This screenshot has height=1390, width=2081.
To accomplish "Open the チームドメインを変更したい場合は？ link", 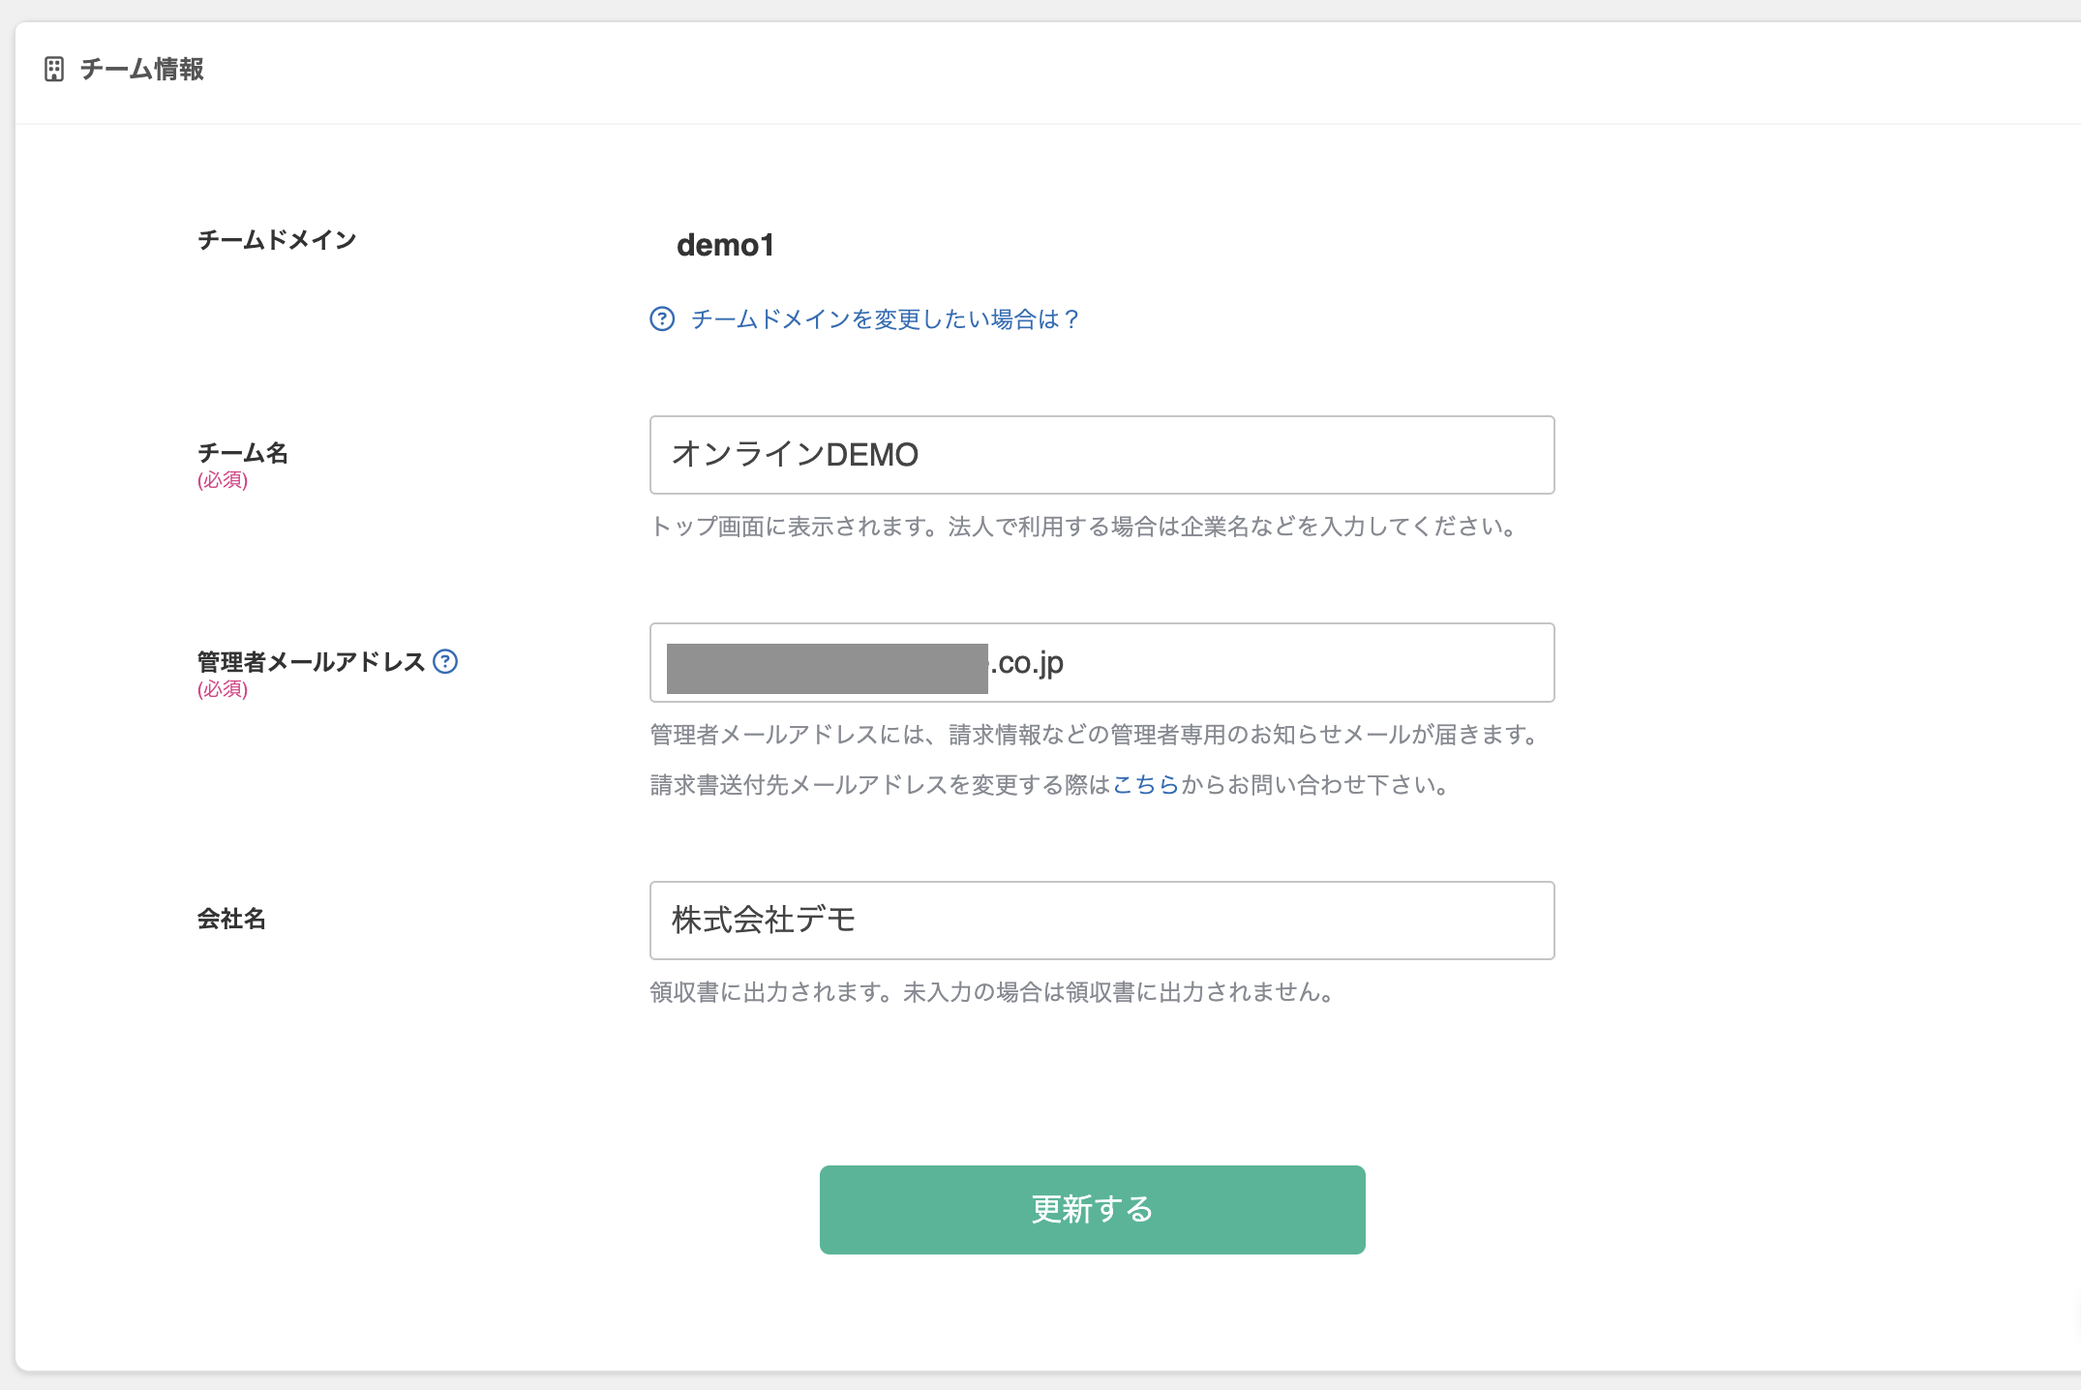I will (x=886, y=318).
